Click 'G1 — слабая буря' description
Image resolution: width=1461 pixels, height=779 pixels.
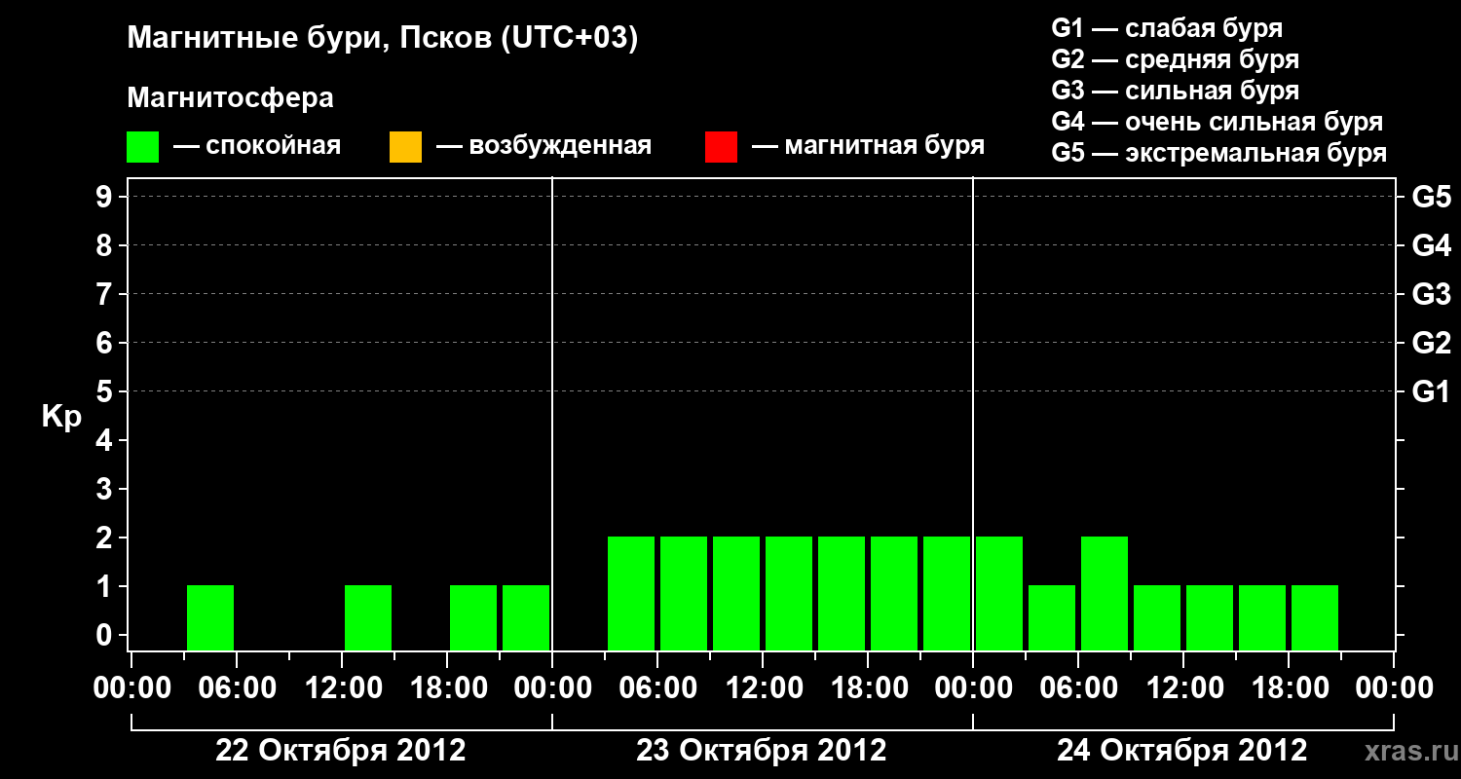pyautogui.click(x=1167, y=28)
